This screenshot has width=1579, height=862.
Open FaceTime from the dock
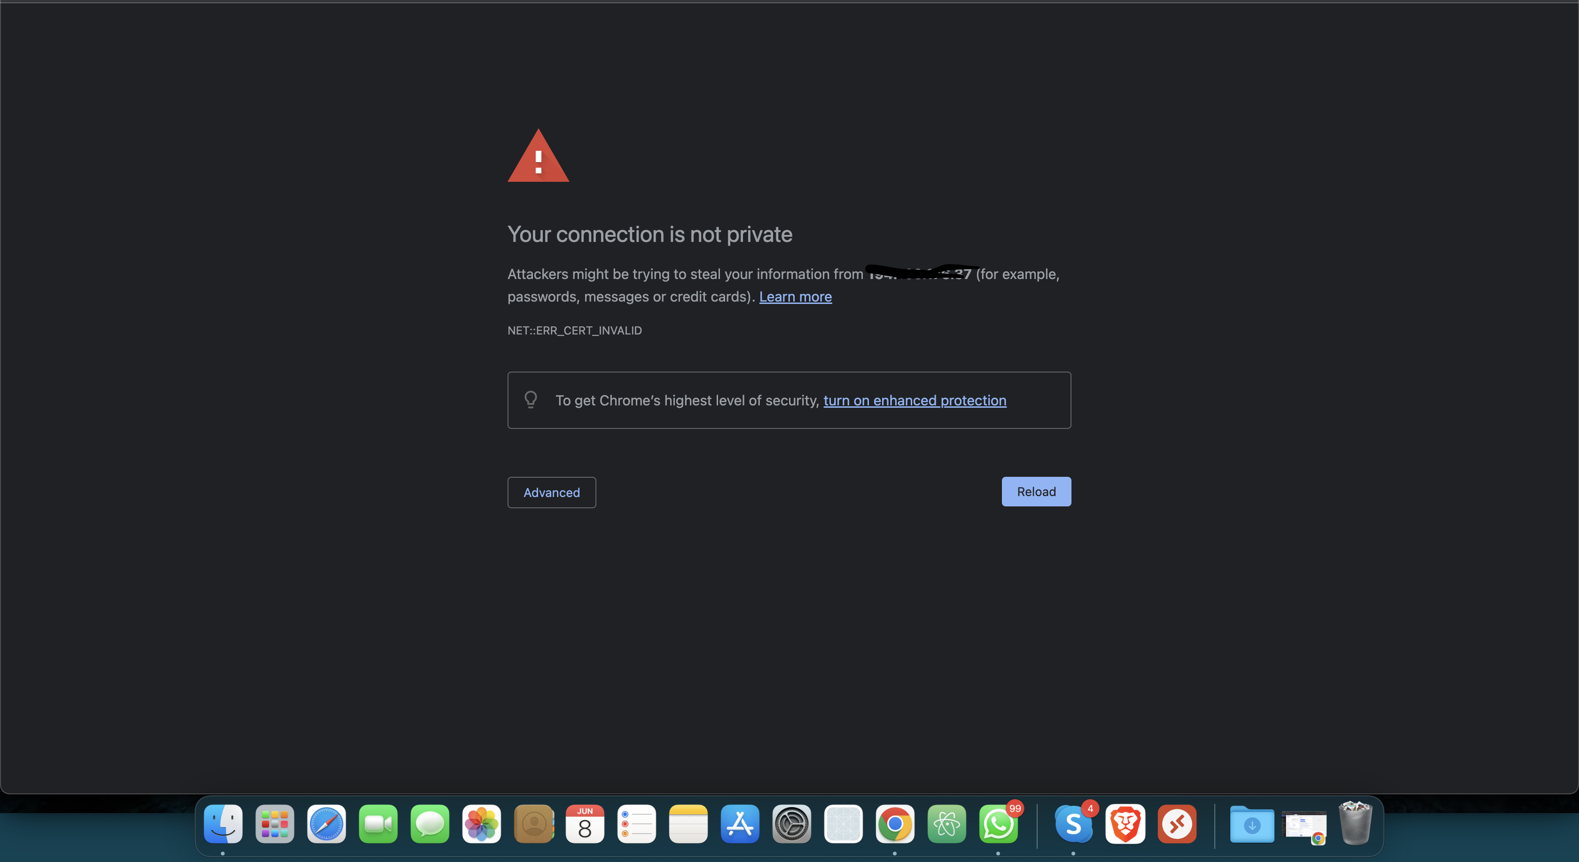coord(378,823)
